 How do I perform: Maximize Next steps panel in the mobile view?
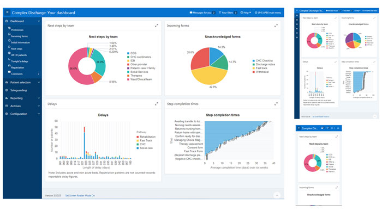(337, 136)
